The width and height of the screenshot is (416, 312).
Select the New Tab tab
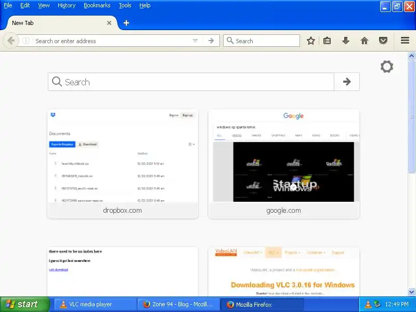click(61, 23)
